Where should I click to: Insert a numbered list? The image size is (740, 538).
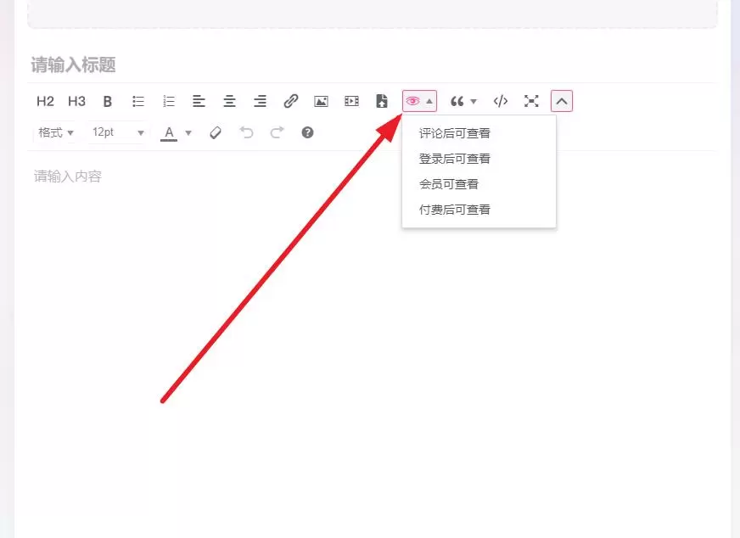tap(169, 101)
